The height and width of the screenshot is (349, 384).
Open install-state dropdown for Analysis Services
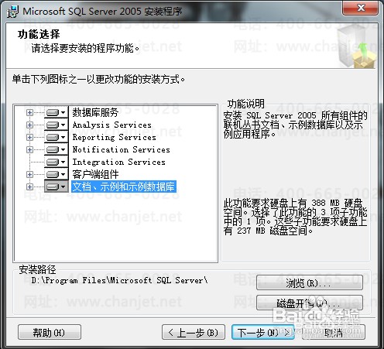pyautogui.click(x=56, y=125)
